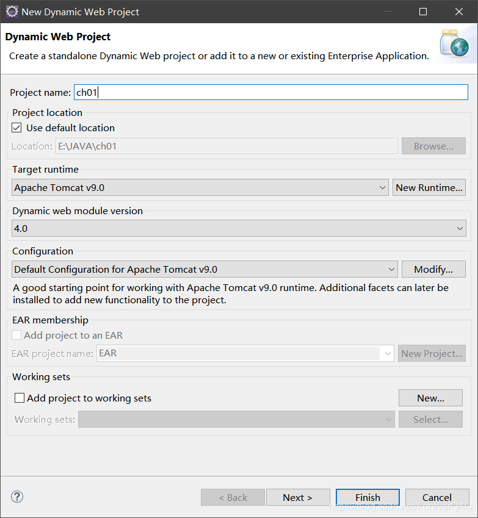
Task: Proceed with the Next button
Action: tap(298, 497)
